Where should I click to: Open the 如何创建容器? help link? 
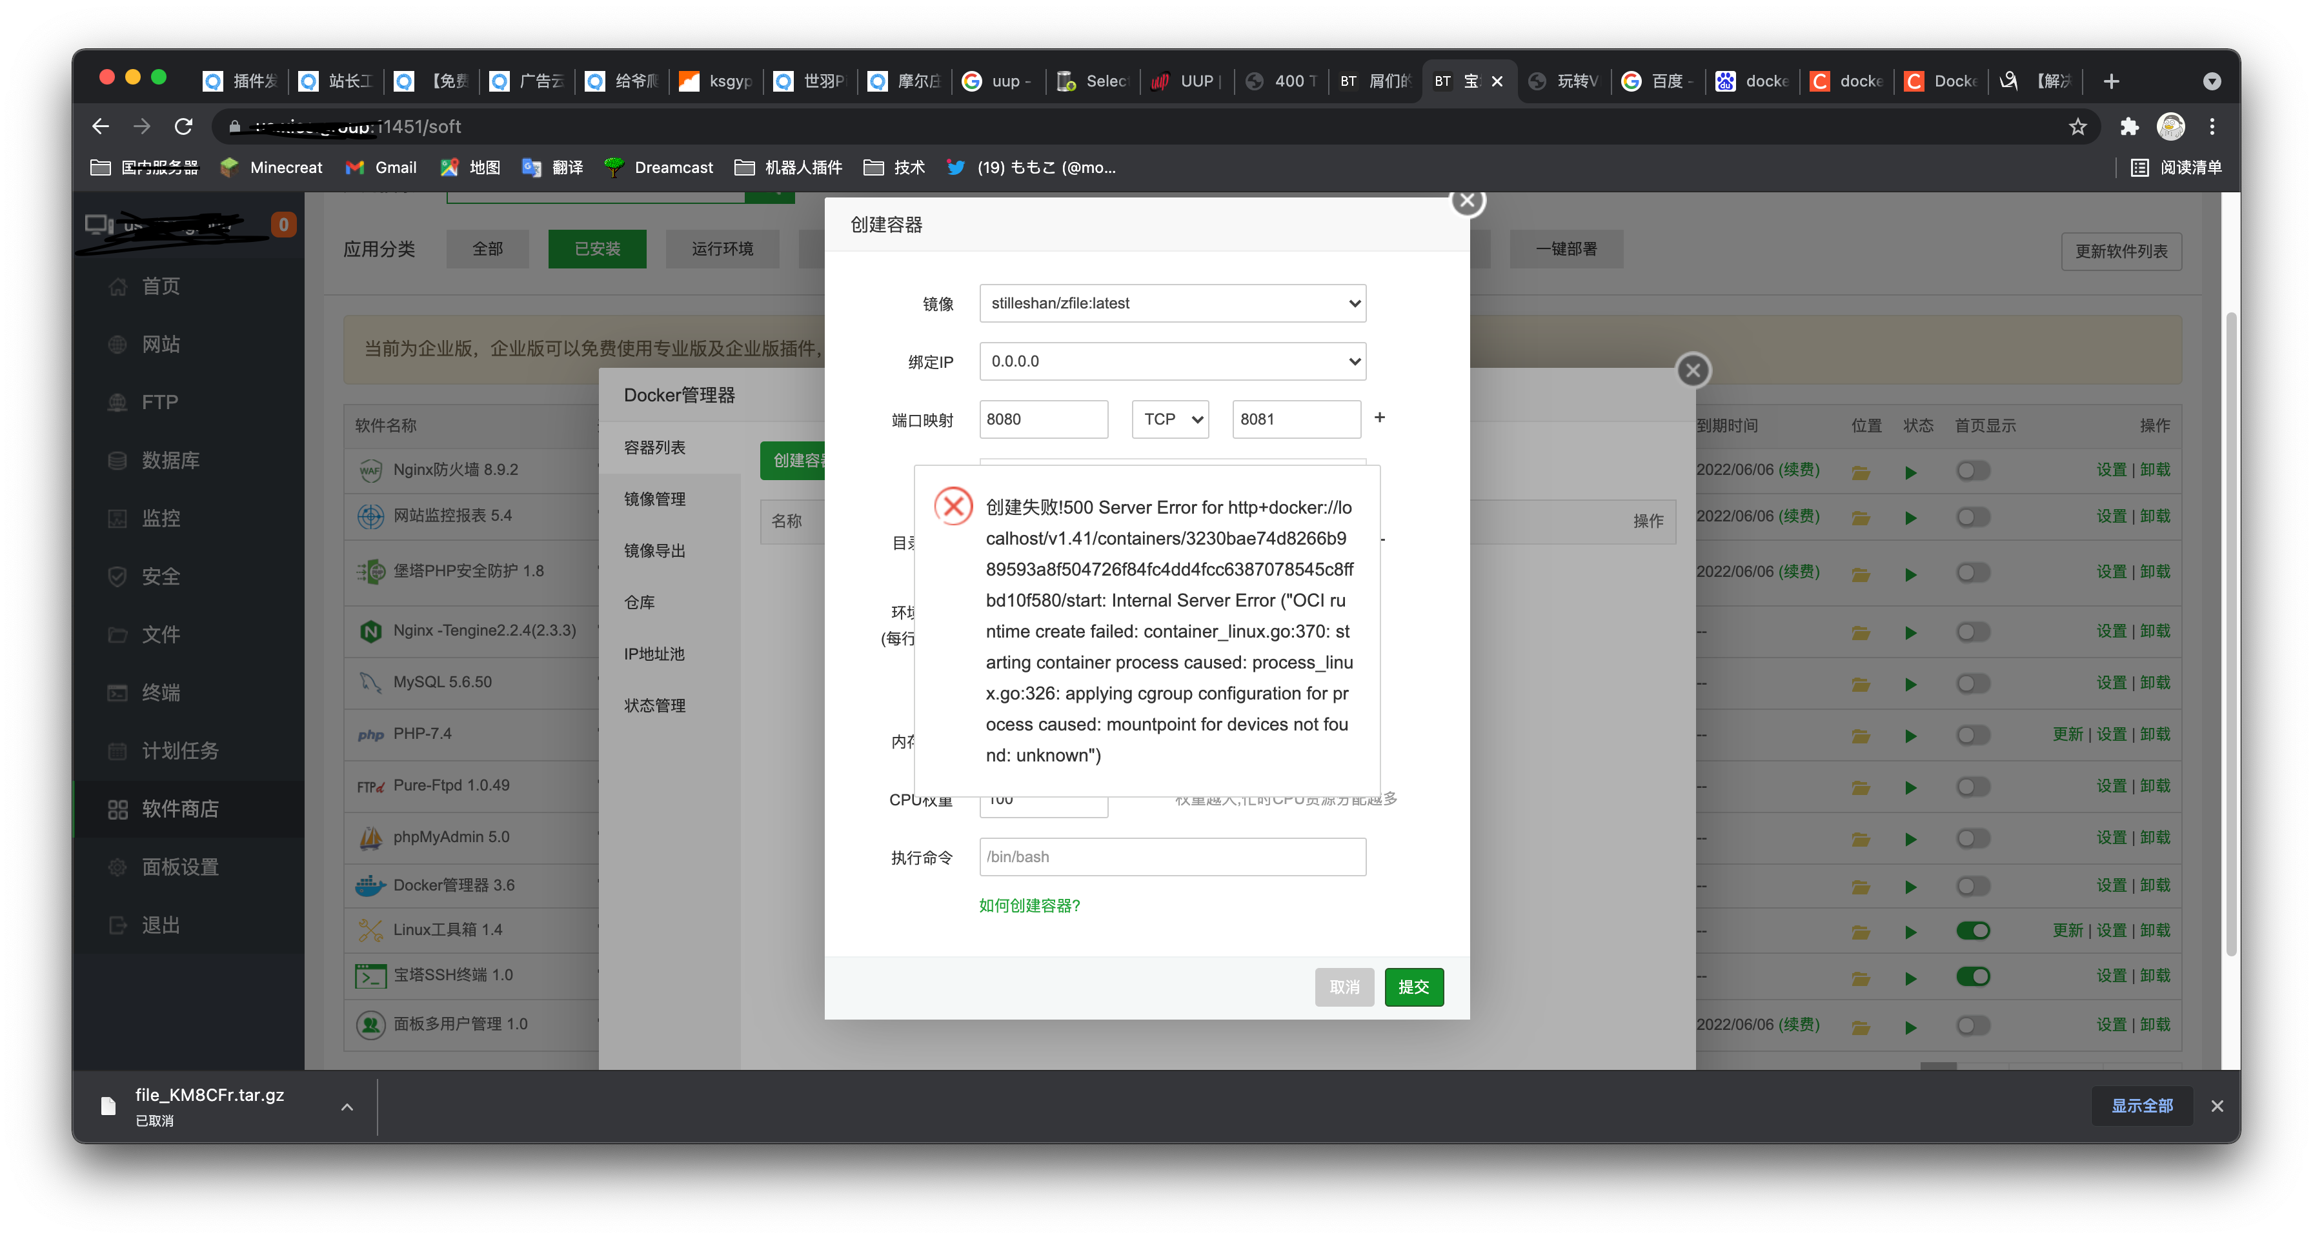1029,905
